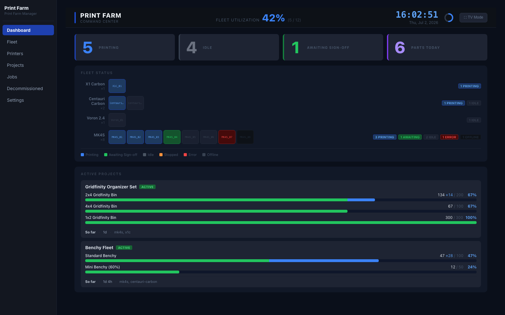Click X1 Carbon's 1 PRINTING badge

470,86
